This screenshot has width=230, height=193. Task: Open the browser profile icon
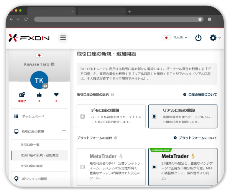pyautogui.click(x=209, y=19)
